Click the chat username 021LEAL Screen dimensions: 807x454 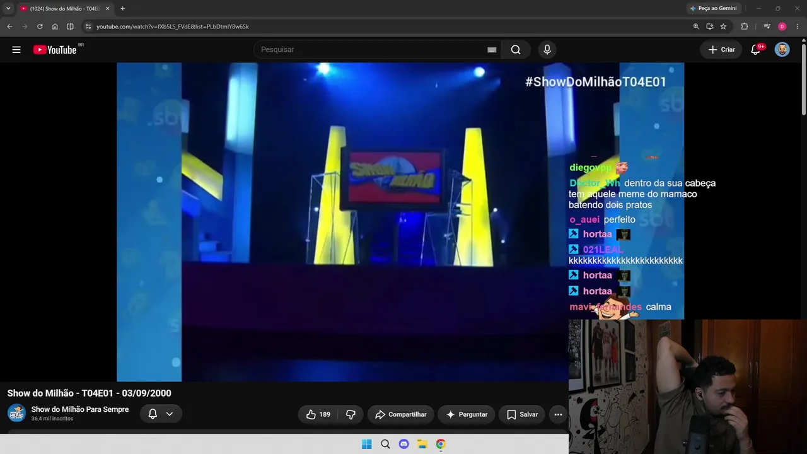point(603,250)
